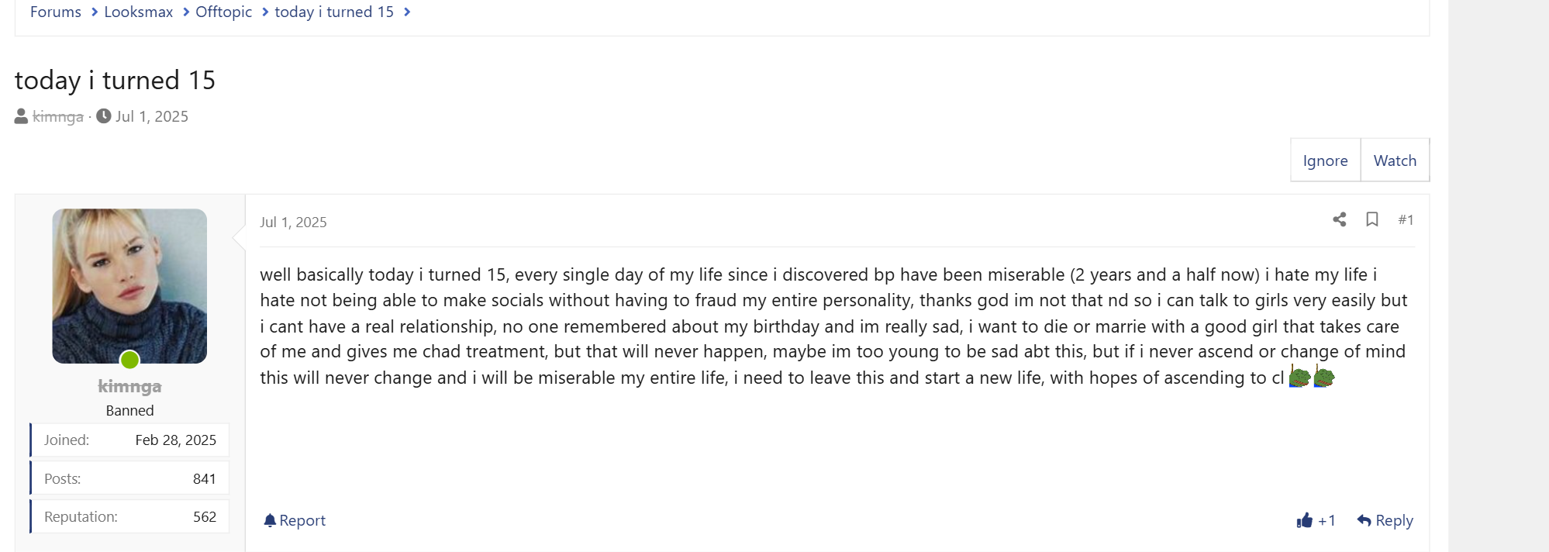
Task: Click the Reply arrow icon
Action: click(1364, 520)
